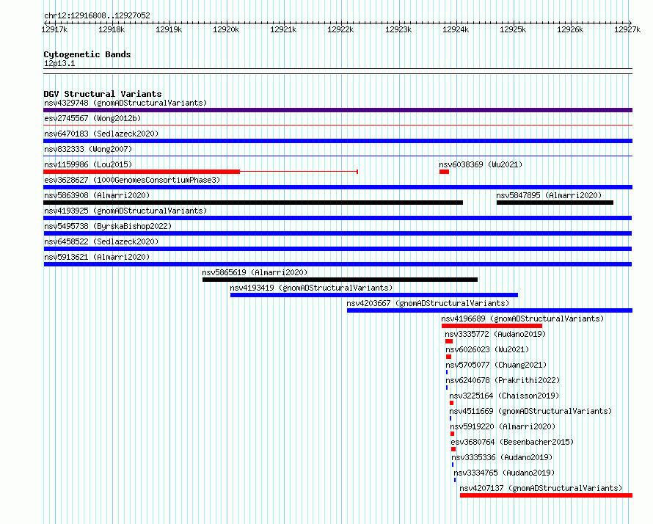This screenshot has height=524, width=653.
Task: Click the nsv4329748 gnomAD variant label
Action: [125, 103]
